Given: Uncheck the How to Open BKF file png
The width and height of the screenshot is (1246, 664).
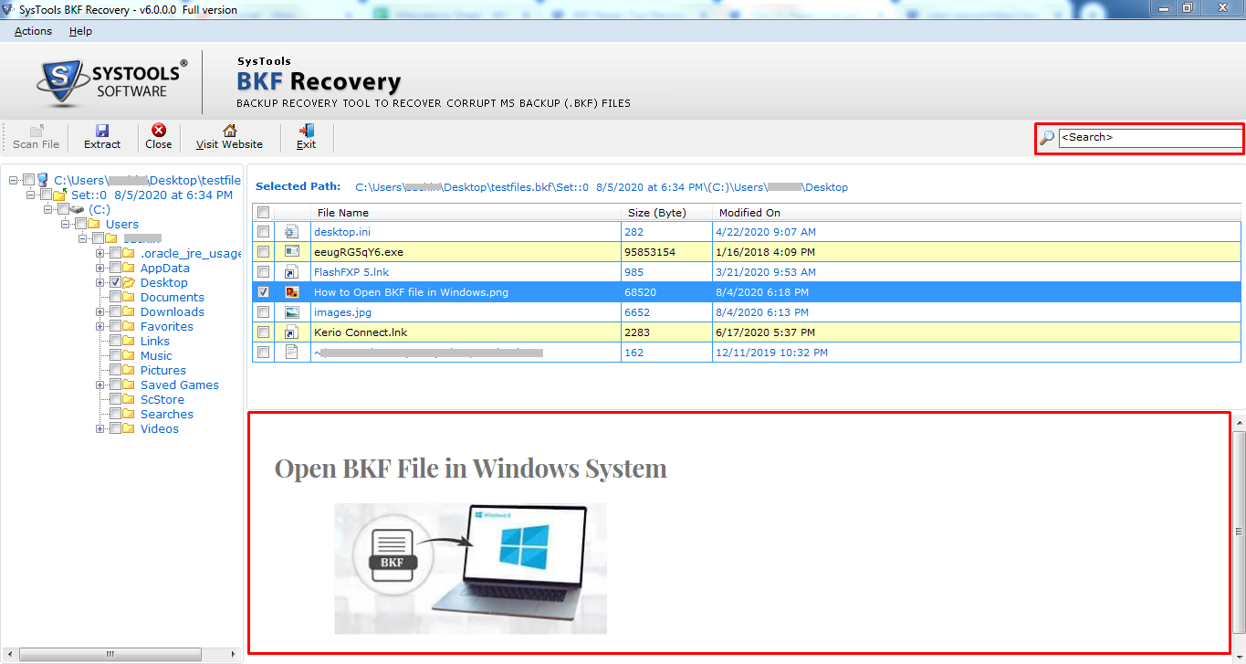Looking at the screenshot, I should (264, 292).
